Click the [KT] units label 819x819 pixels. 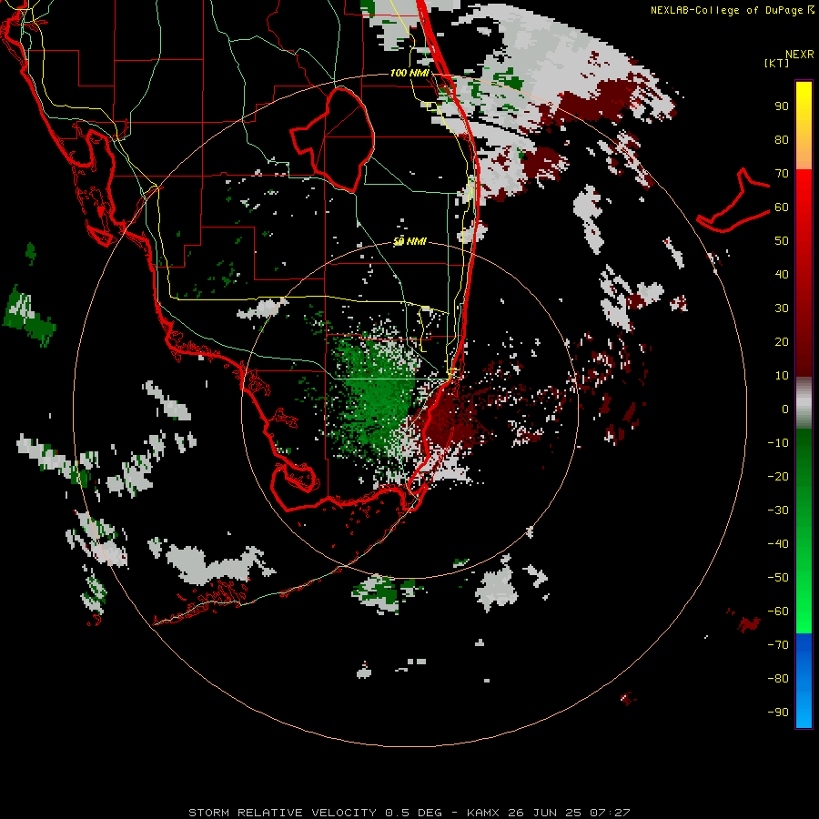click(x=777, y=63)
